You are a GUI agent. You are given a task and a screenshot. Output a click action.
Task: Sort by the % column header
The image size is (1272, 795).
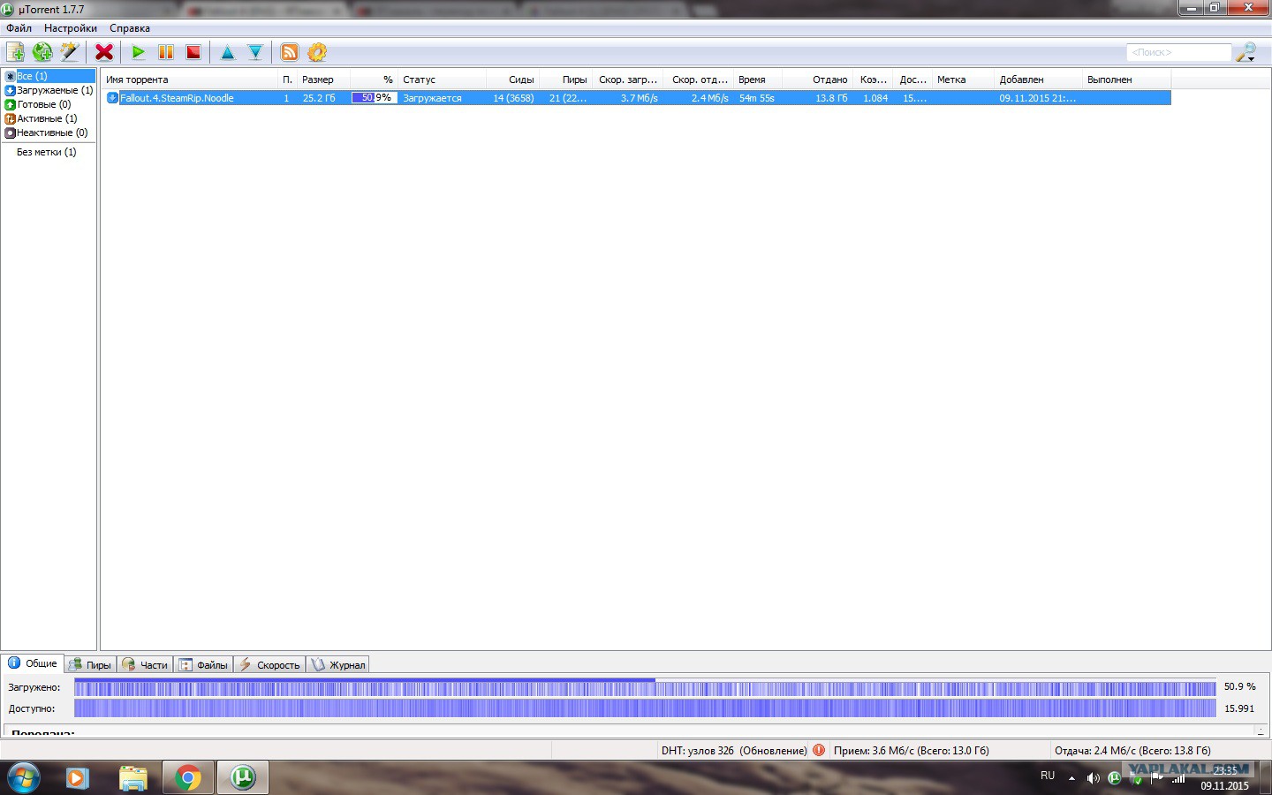point(374,79)
